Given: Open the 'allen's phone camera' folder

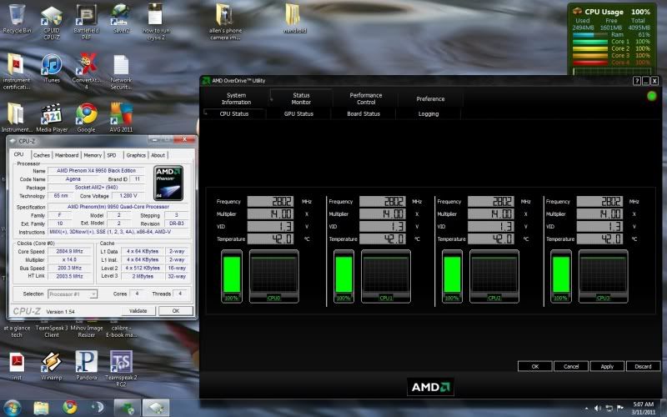Looking at the screenshot, I should (x=225, y=23).
